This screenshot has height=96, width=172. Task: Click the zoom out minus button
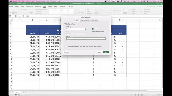point(145,95)
